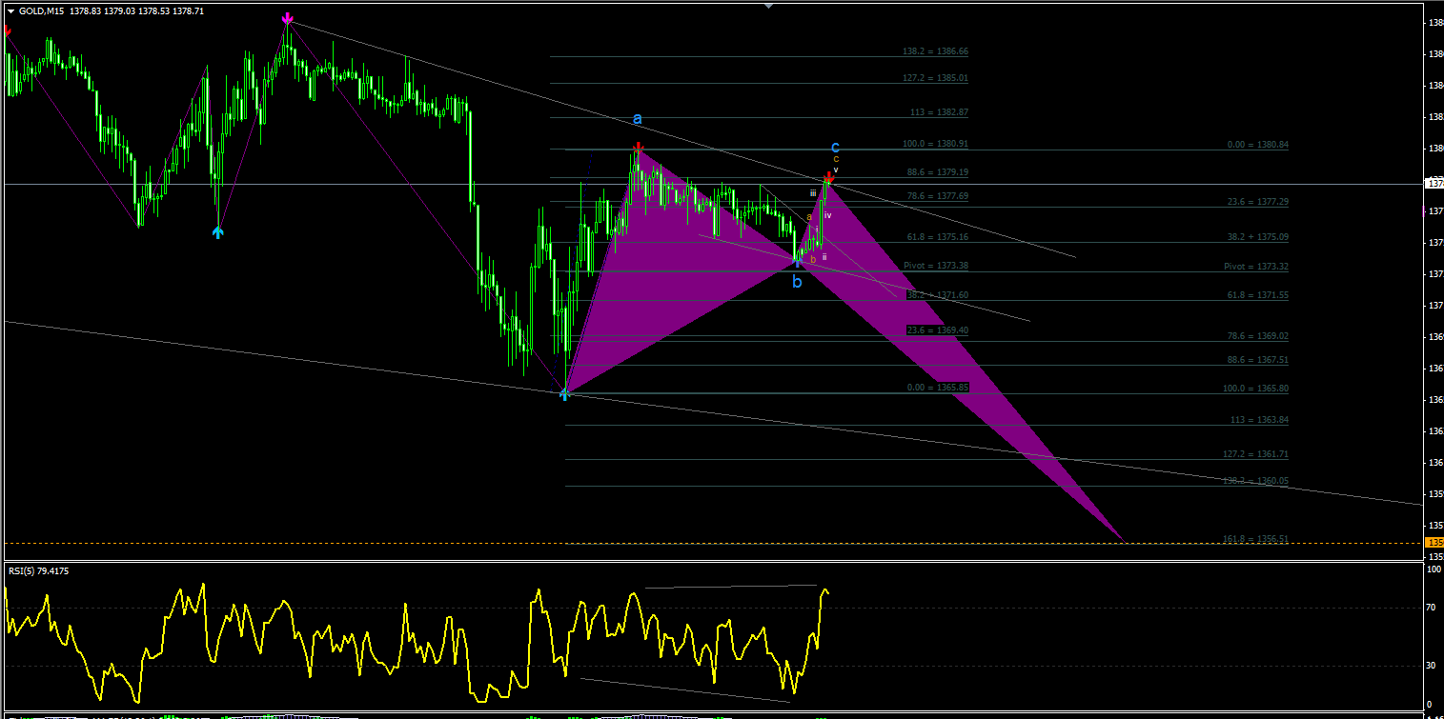Select the '161.8 = 1356.51' extension label
The height and width of the screenshot is (719, 1444).
click(1255, 539)
